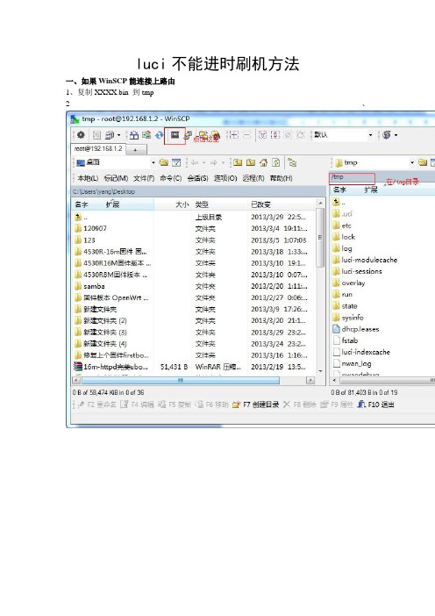Open the 标记(M) menu
Viewport: 435px width, 616px height.
click(x=116, y=178)
